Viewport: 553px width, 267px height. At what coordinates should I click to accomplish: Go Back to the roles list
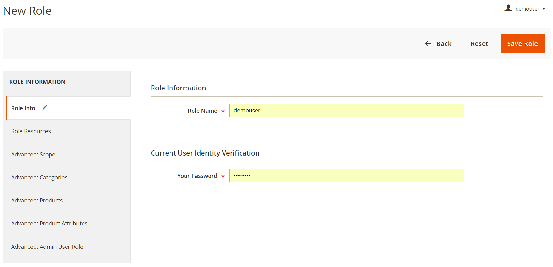coord(438,44)
